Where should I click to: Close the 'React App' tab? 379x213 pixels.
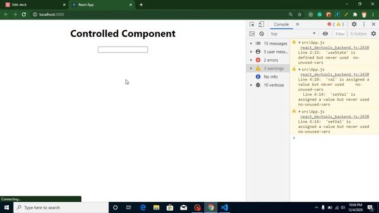pyautogui.click(x=130, y=5)
